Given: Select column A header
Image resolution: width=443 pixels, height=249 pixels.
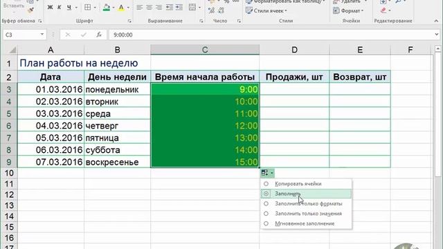Looking at the screenshot, I should click(x=51, y=50).
